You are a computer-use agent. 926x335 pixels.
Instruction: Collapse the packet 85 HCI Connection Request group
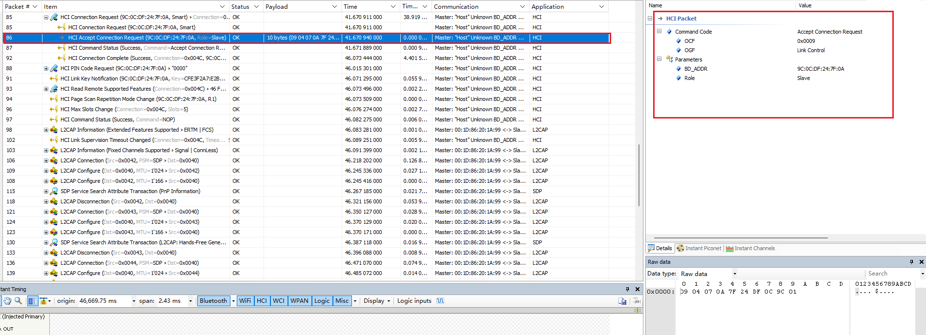[46, 17]
